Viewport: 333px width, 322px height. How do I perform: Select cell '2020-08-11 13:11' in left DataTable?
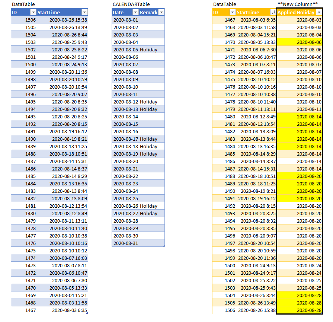coord(62,221)
